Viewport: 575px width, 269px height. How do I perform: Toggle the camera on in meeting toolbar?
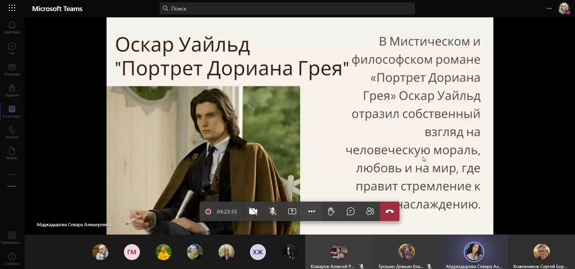pos(253,211)
